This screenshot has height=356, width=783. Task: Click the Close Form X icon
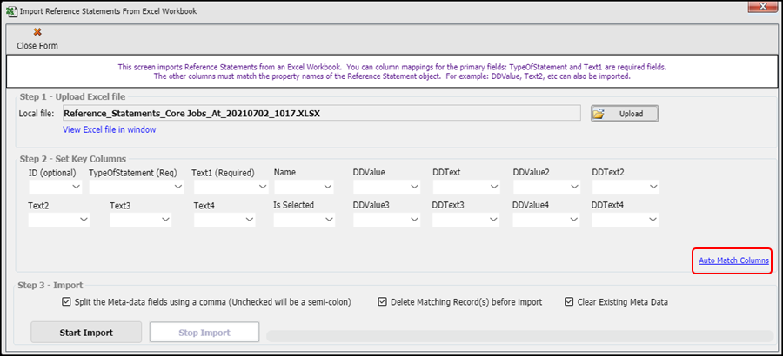coord(37,32)
